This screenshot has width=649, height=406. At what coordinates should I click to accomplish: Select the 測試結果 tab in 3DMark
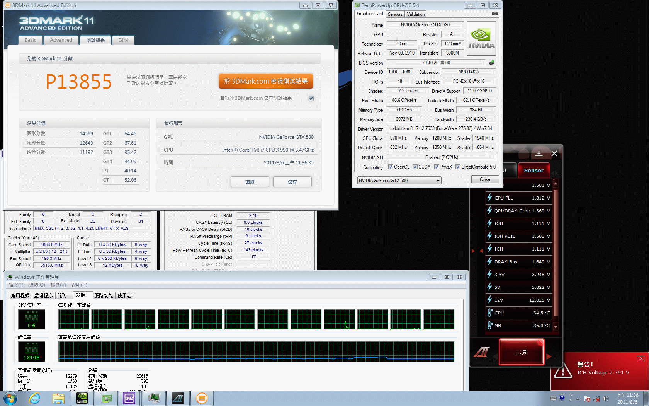point(95,40)
